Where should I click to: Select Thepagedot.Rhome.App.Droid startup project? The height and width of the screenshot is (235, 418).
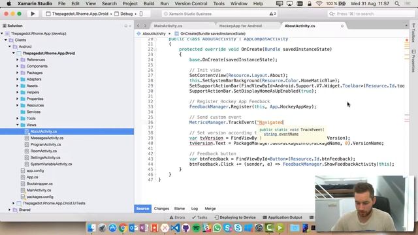[x=77, y=14]
